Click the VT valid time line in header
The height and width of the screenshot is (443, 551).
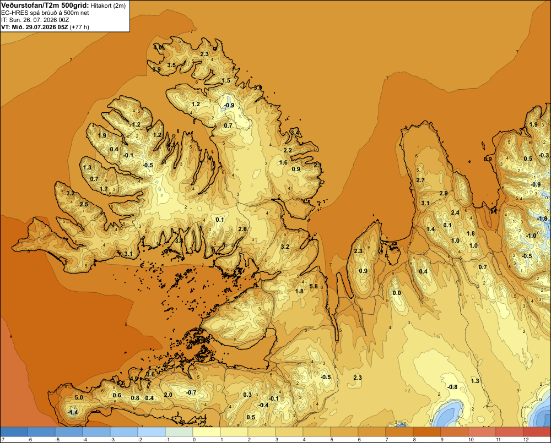point(45,27)
